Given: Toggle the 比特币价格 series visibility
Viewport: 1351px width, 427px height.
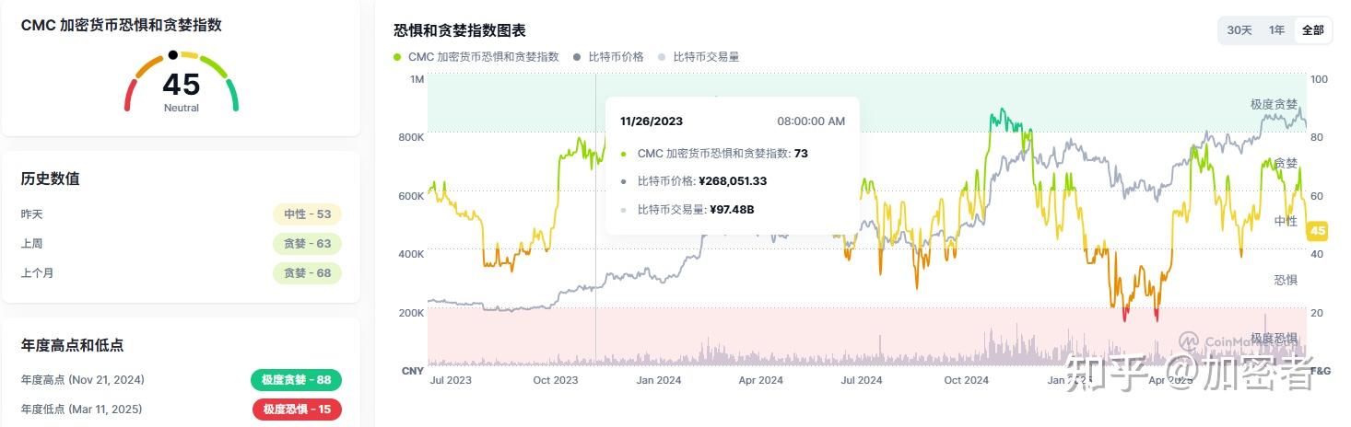Looking at the screenshot, I should coord(617,57).
